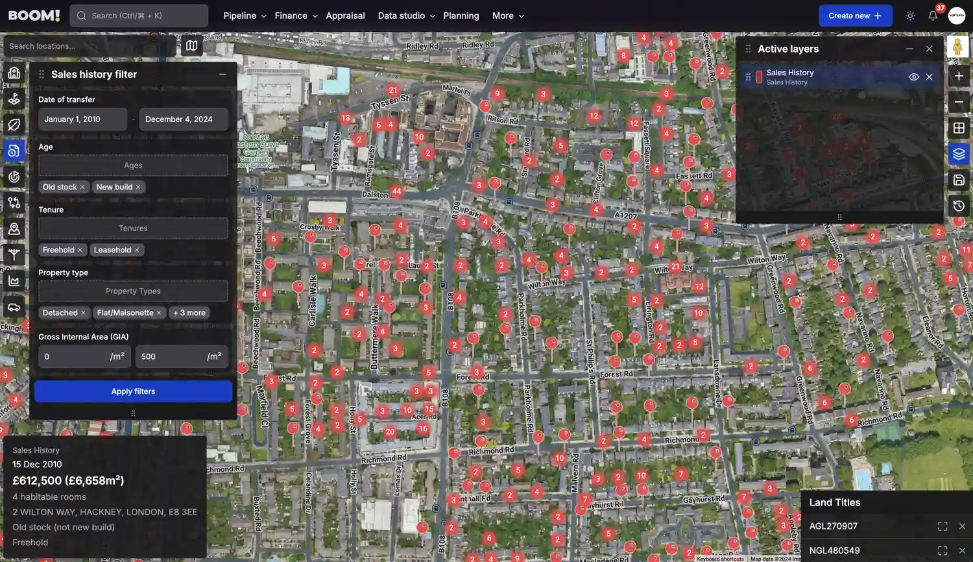Select the land parcel flag tool
This screenshot has height=562, width=973.
point(14,99)
